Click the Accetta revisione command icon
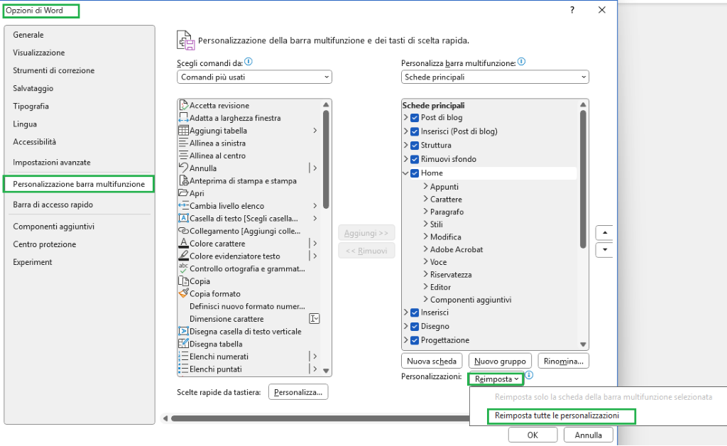Viewport: 727px width, 446px height. 184,105
